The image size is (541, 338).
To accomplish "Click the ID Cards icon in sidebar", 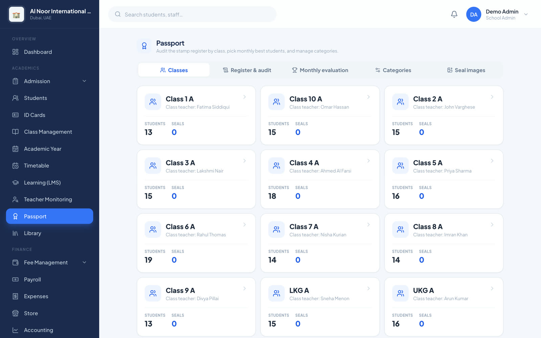I will click(15, 115).
